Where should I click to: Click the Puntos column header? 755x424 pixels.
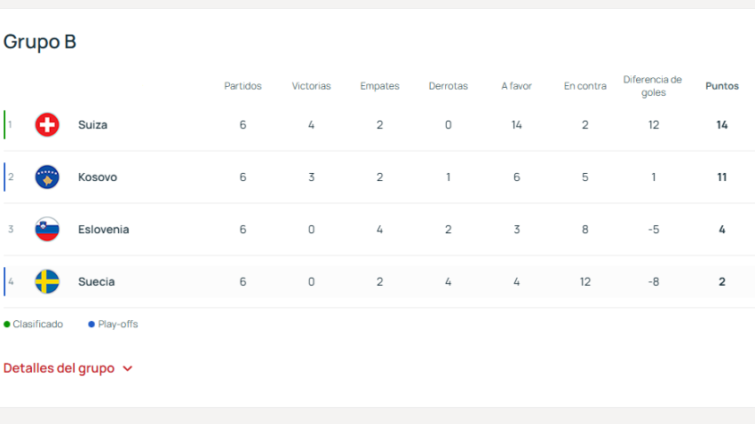(x=721, y=86)
